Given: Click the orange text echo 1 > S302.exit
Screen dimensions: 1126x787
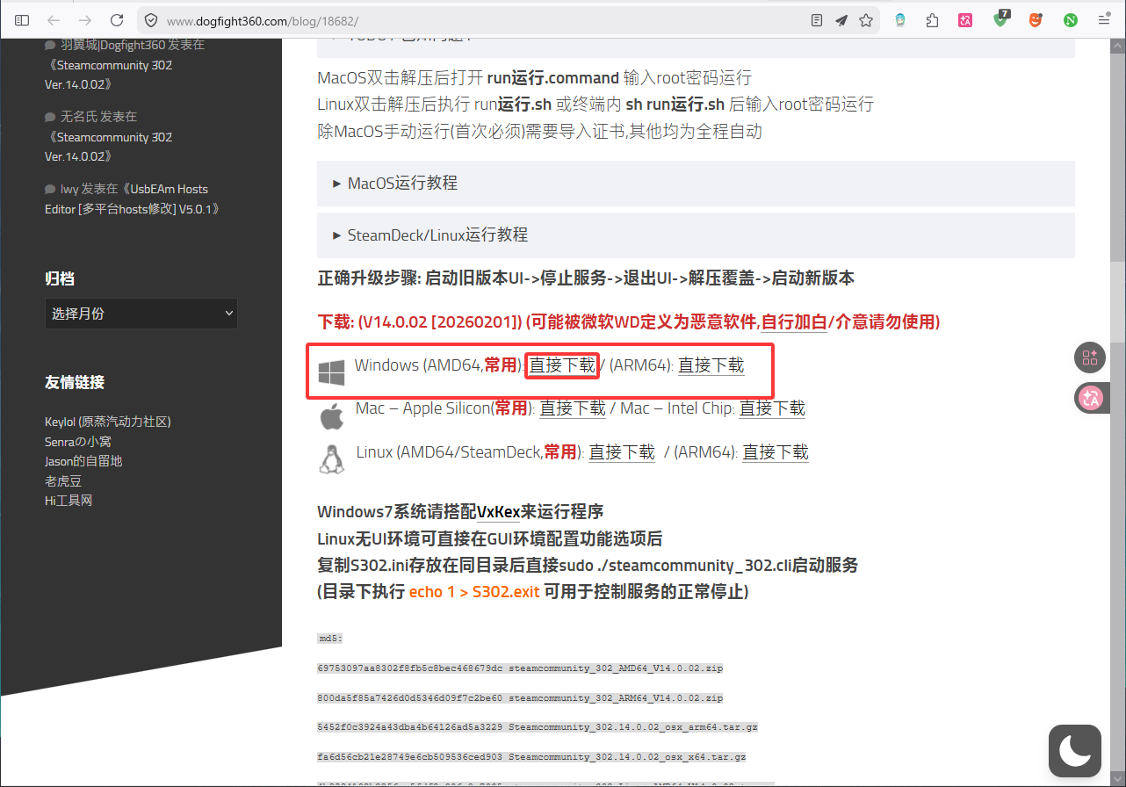Looking at the screenshot, I should tap(474, 592).
